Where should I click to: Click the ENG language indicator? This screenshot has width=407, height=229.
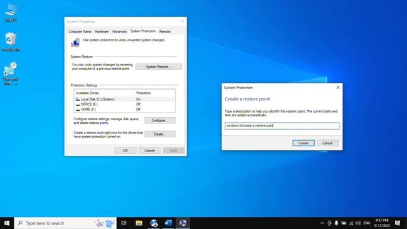tap(367, 223)
